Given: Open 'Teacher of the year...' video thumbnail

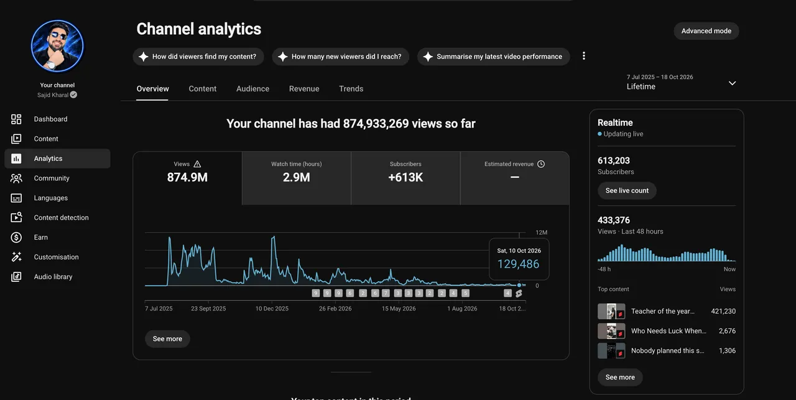Looking at the screenshot, I should point(611,312).
